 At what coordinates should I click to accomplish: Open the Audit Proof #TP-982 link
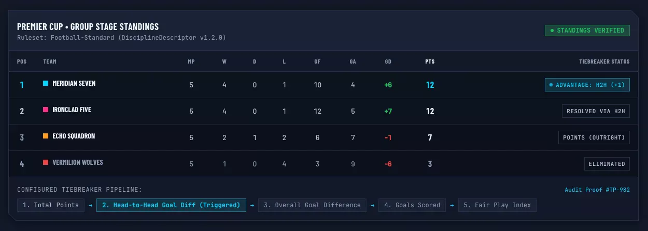point(597,190)
